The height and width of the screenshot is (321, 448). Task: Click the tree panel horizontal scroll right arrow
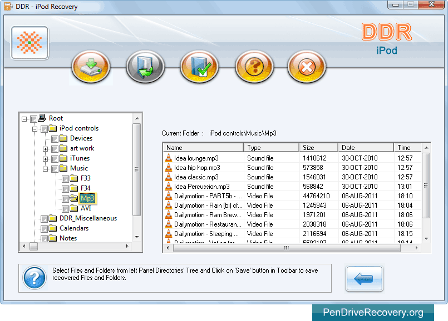click(x=127, y=246)
